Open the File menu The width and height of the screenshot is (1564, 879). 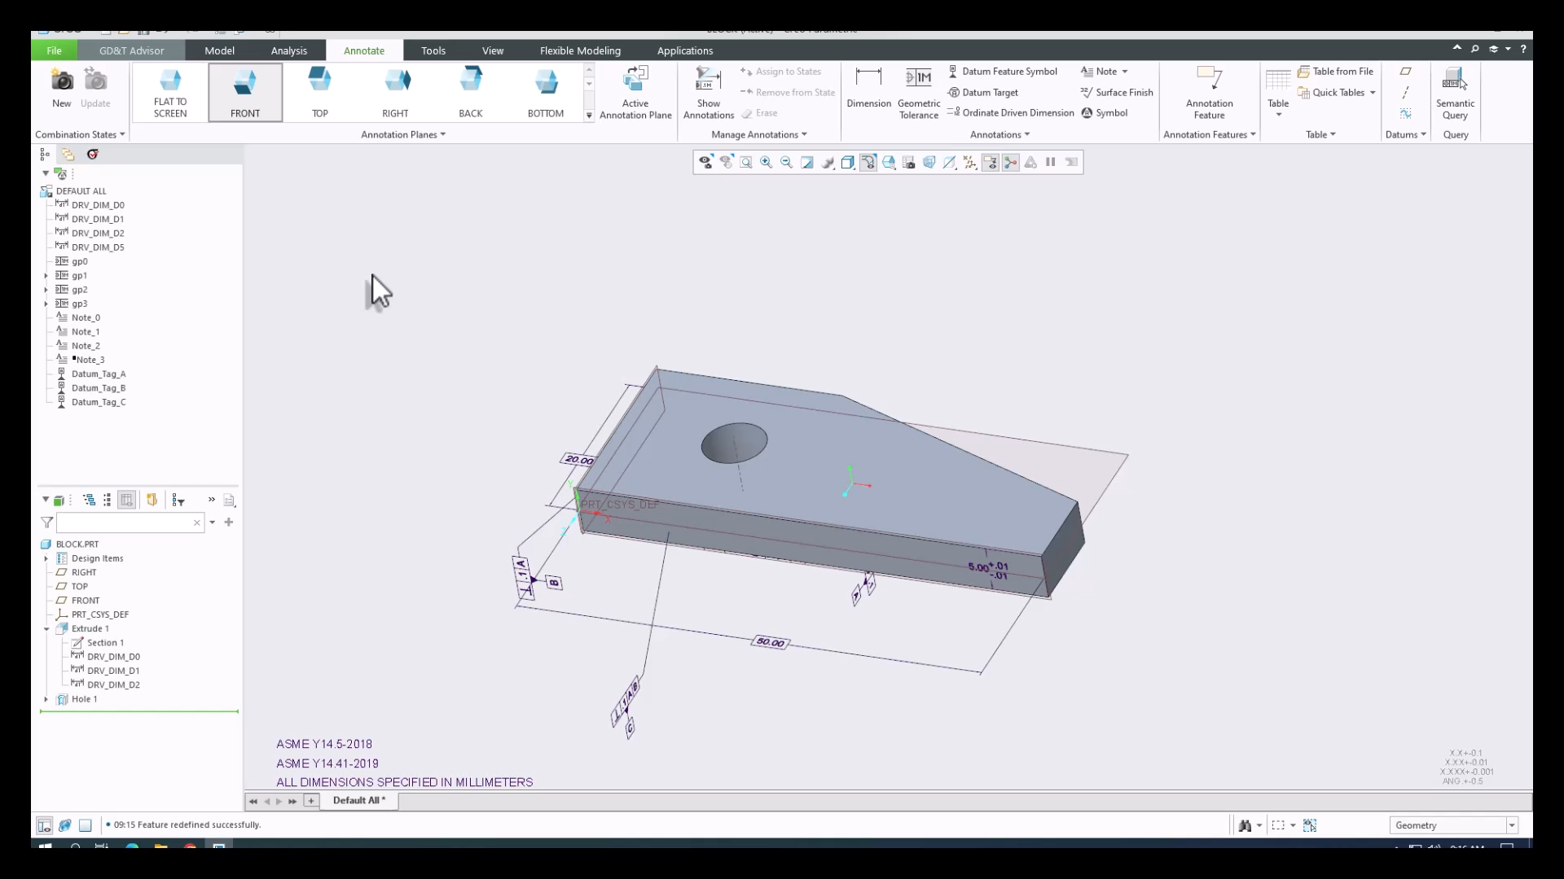[54, 50]
